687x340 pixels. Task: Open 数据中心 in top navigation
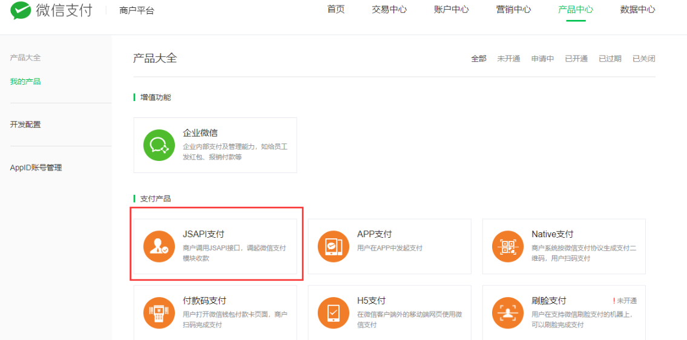point(638,10)
